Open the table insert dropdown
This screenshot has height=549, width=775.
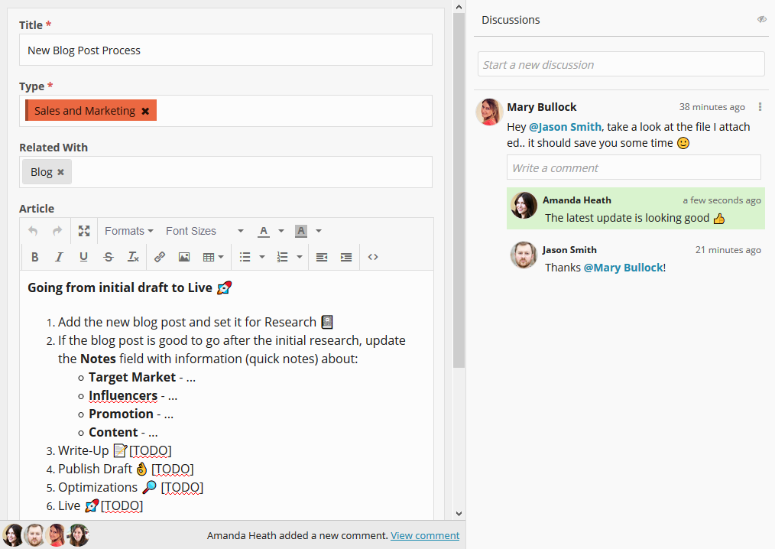[213, 257]
